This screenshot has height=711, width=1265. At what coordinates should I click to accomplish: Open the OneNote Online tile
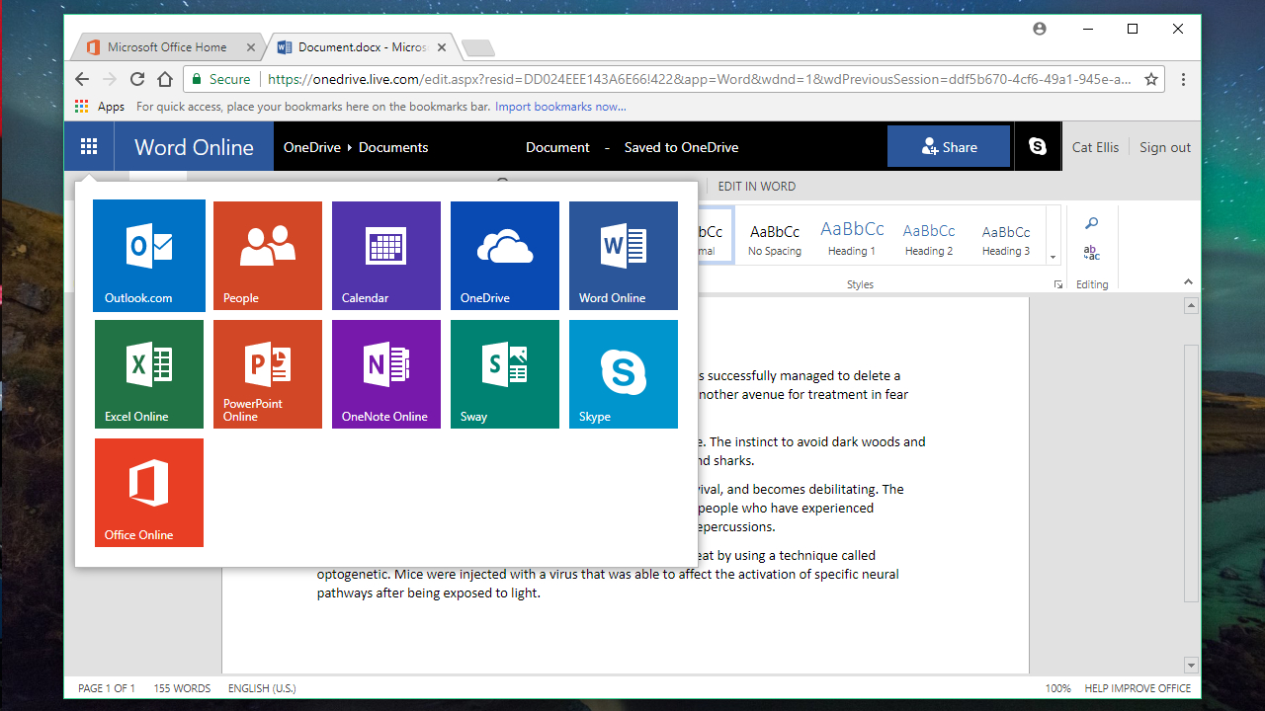click(386, 374)
